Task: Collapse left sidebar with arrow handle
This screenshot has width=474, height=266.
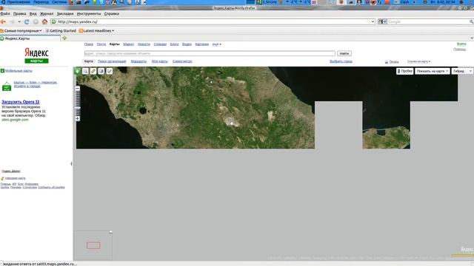Action: click(71, 164)
